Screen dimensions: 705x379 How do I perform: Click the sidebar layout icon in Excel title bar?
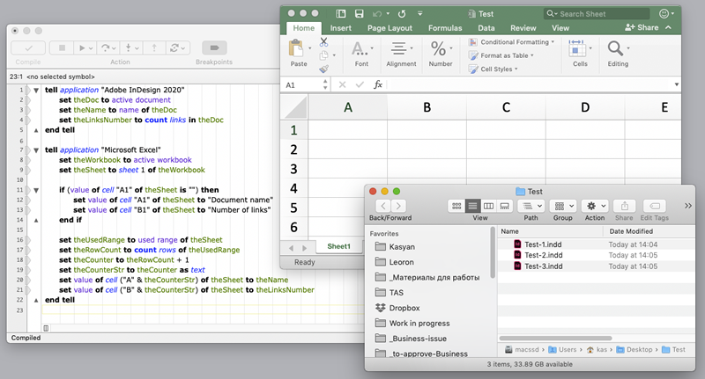pos(341,14)
